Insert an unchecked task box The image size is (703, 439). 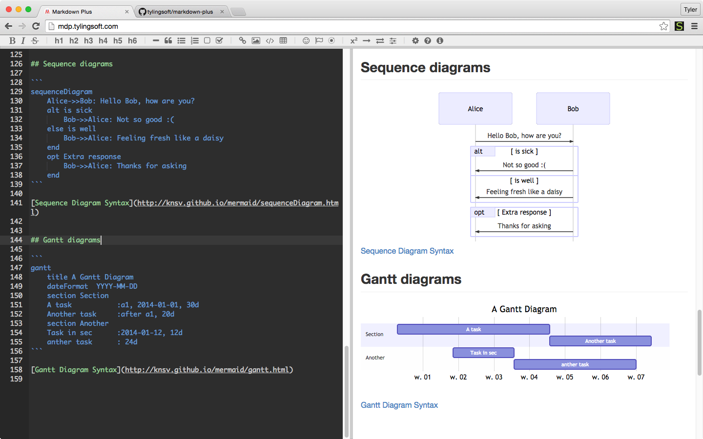point(207,41)
